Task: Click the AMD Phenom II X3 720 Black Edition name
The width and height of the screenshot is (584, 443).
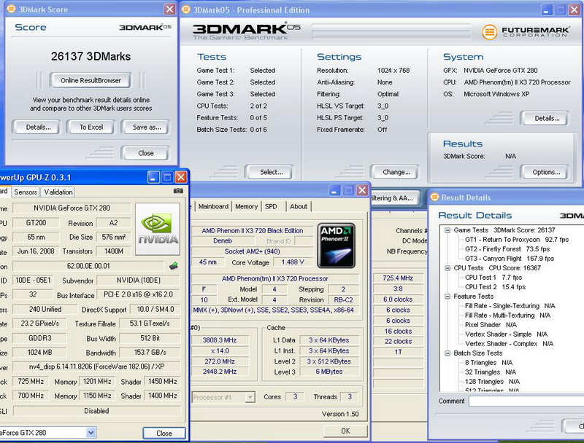Action: 252,230
